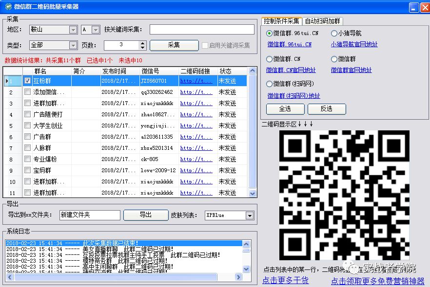Select checkbox for 大学生创业 row

[27, 126]
